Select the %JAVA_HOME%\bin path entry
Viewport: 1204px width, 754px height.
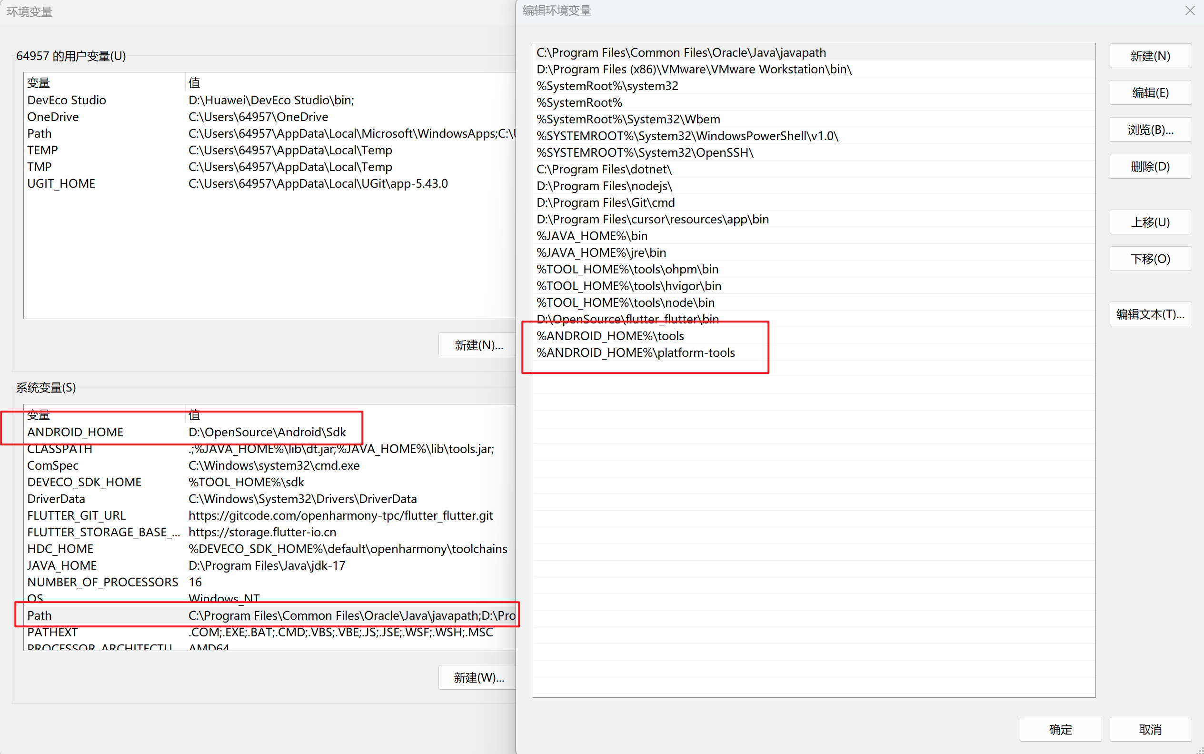(x=592, y=236)
